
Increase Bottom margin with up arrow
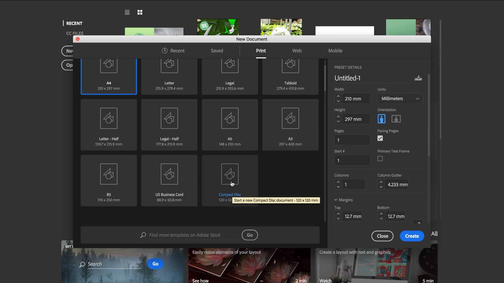coord(381,214)
